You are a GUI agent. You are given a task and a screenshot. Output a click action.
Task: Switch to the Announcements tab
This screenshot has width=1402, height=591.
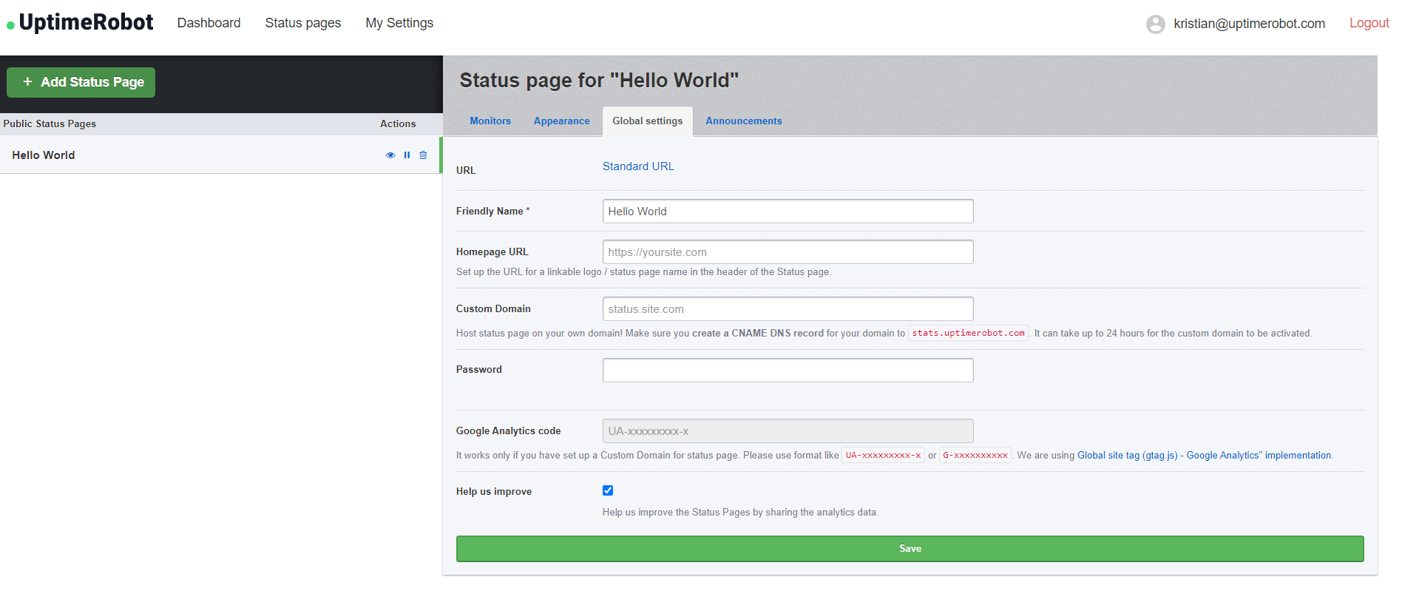[x=743, y=121]
